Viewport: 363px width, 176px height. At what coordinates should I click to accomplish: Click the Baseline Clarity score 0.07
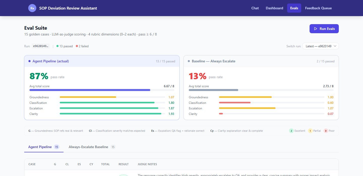click(x=330, y=114)
